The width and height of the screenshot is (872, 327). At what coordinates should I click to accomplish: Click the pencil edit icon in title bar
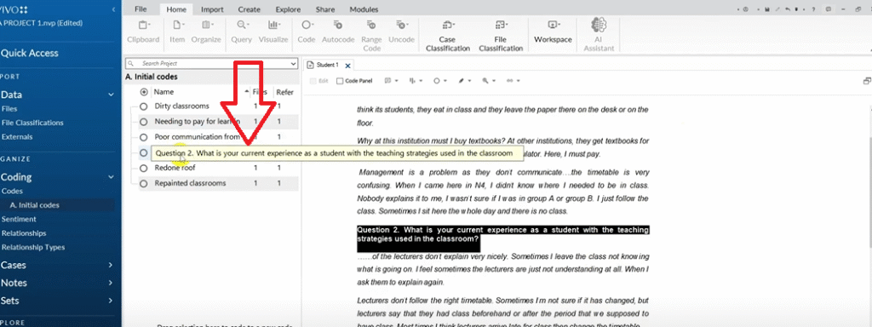coord(777,9)
